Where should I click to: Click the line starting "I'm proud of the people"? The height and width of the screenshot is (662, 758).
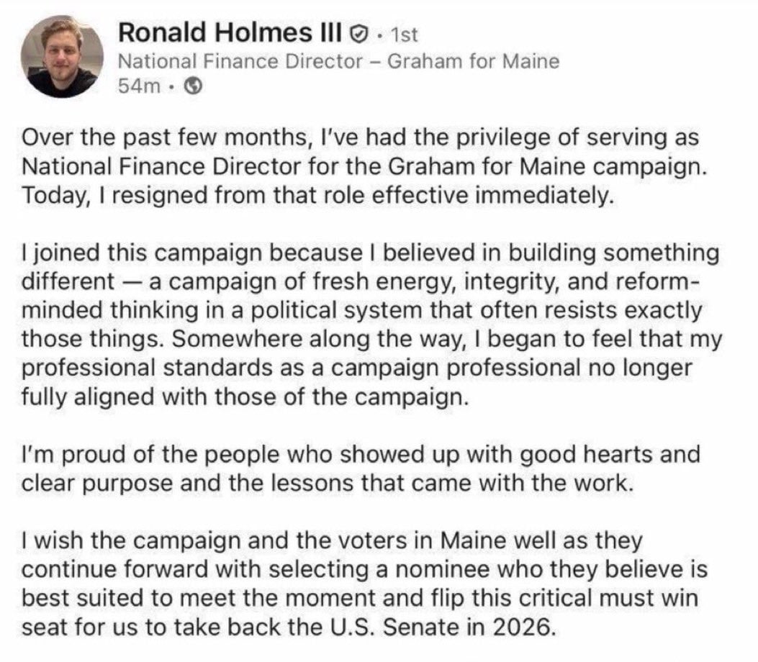coord(361,454)
